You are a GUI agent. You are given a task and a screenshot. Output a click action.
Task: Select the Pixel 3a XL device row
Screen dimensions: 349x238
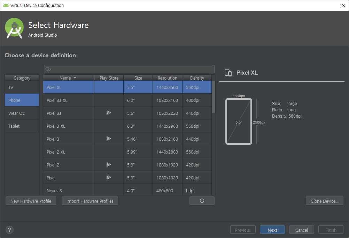click(x=127, y=100)
